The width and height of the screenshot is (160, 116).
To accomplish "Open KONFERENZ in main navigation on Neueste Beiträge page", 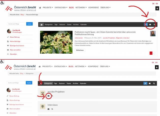I will [x=93, y=8].
